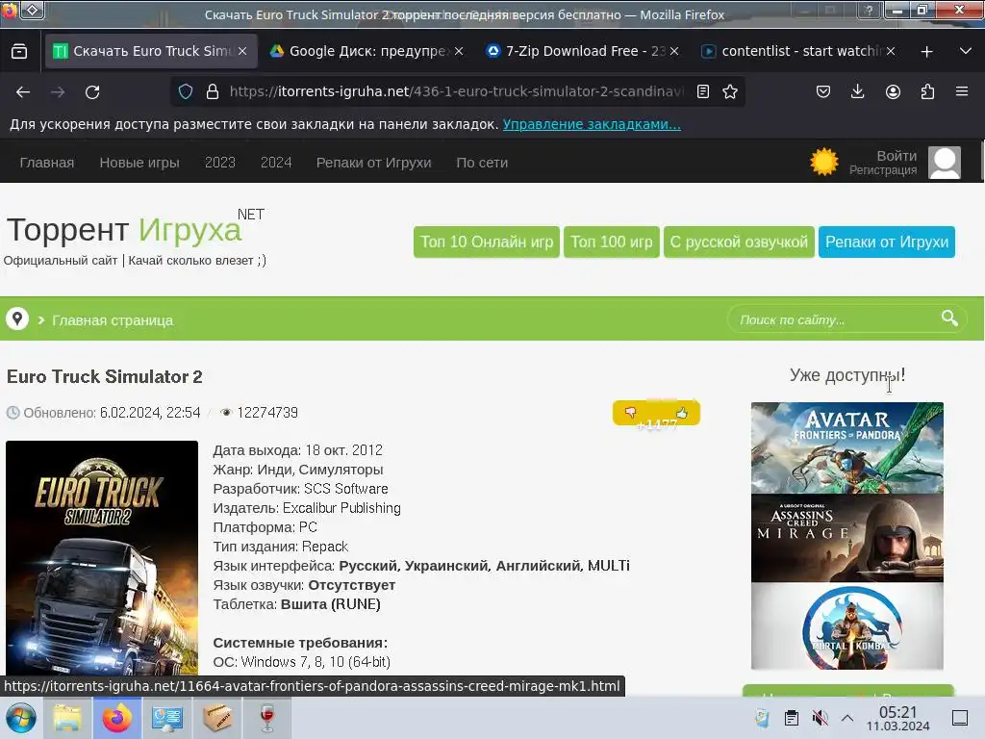This screenshot has width=985, height=739.
Task: Open the 2024 games menu item
Action: tap(276, 162)
